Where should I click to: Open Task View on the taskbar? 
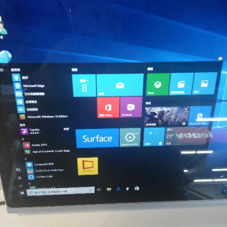tap(99, 190)
